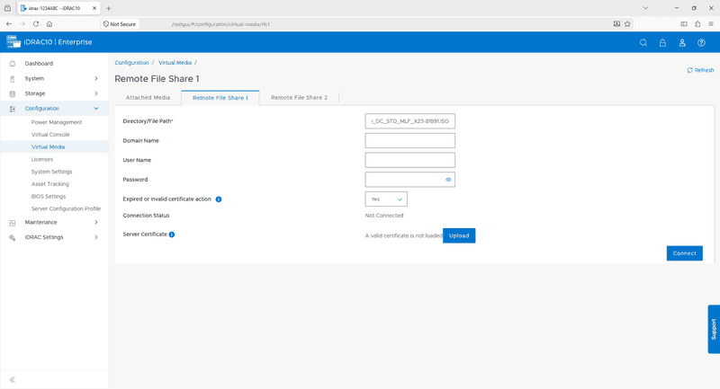Toggle password visibility eye icon
The image size is (720, 389).
pyautogui.click(x=448, y=180)
